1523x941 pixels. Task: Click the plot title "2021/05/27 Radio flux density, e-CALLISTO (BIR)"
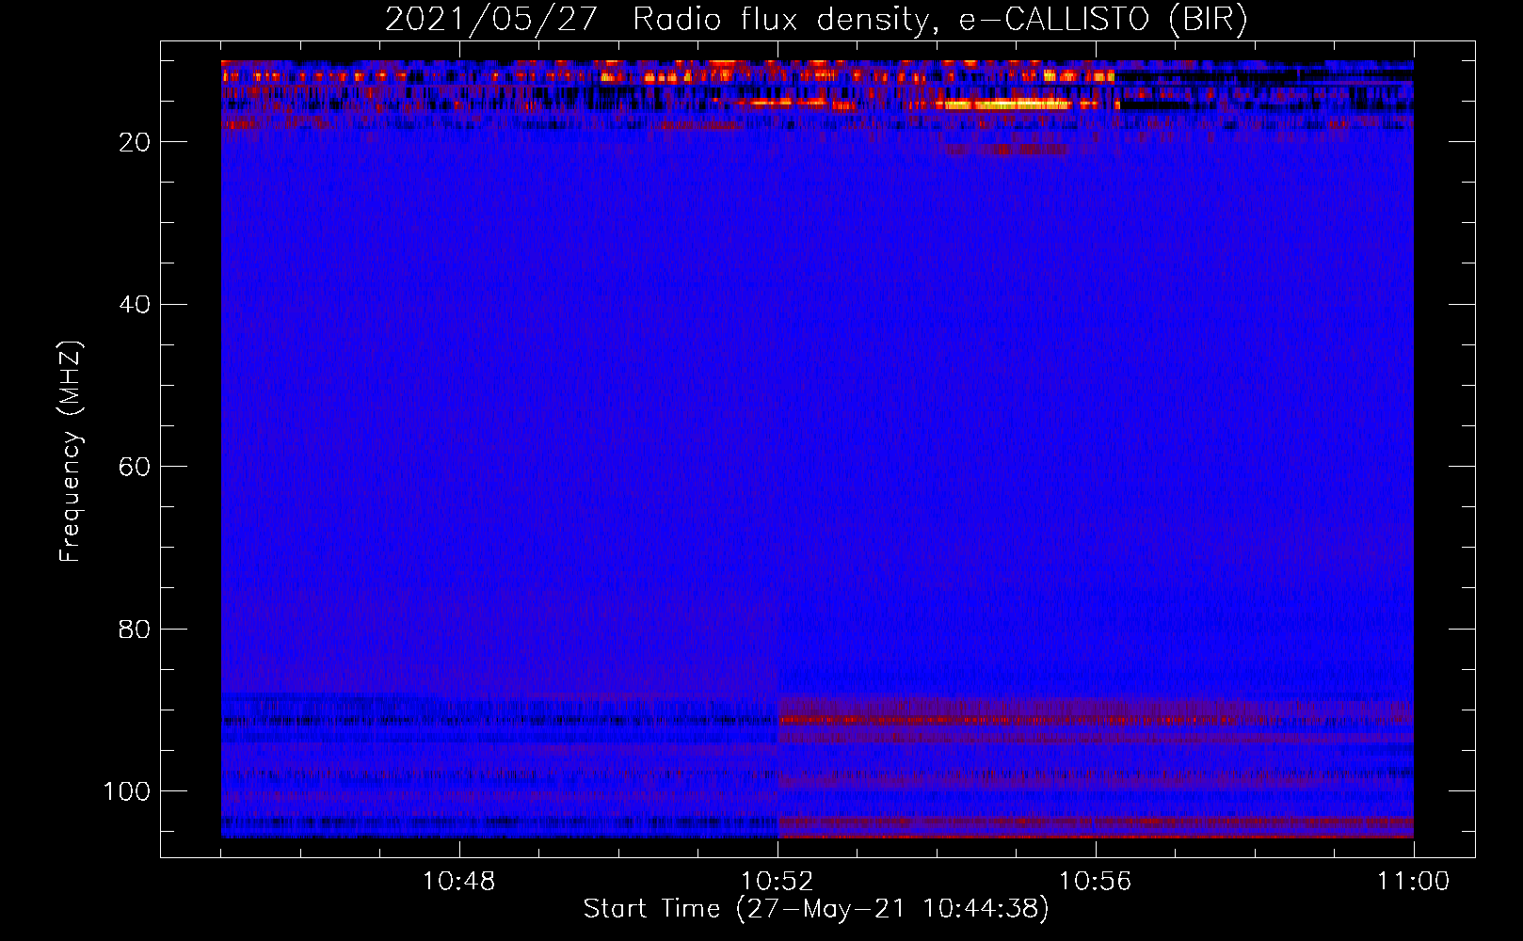[x=816, y=20]
